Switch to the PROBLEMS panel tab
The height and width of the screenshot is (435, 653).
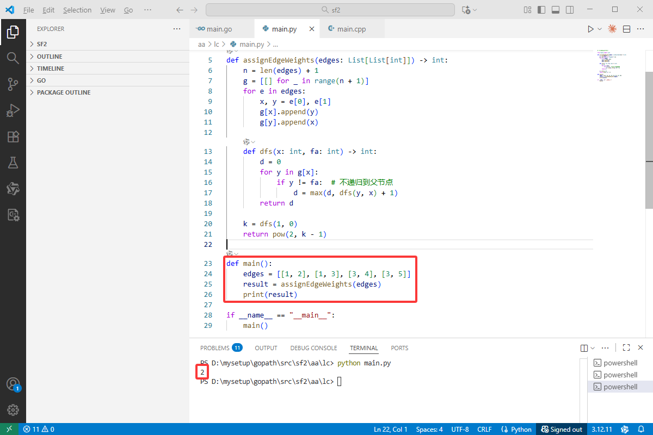click(x=221, y=348)
